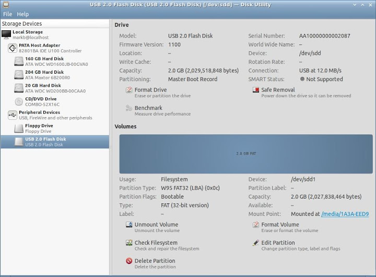The height and width of the screenshot is (277, 376).
Task: Click the Local Storage computer icon
Action: (6, 34)
